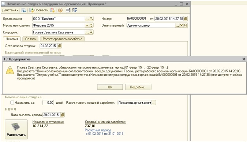
Task: Open the ellipsis button next to По календарным дням
Action: (154, 103)
